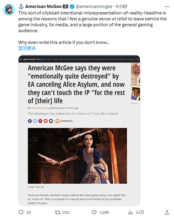Like the tweet with the heart icon
174x217 pixels.
(94, 212)
